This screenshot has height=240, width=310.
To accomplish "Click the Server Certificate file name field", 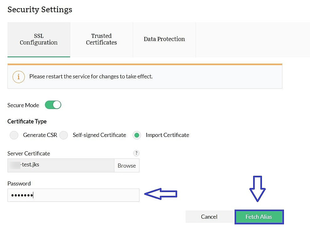I will click(x=61, y=165).
